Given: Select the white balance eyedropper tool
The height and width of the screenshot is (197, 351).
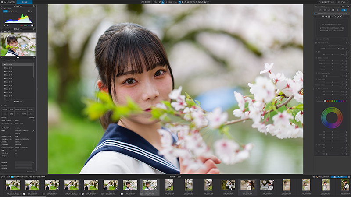Looking at the screenshot, I should [185, 2].
